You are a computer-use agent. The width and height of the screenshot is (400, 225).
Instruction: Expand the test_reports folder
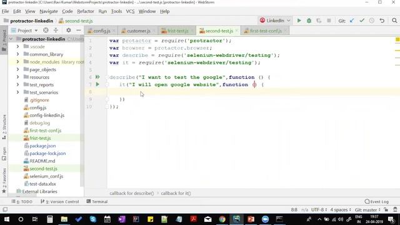(17, 85)
